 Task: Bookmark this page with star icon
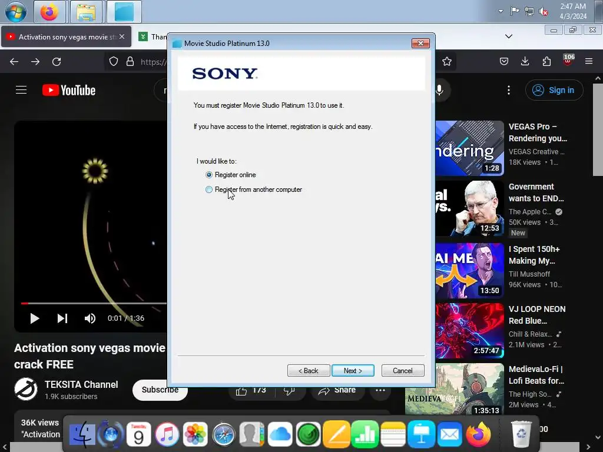[447, 61]
